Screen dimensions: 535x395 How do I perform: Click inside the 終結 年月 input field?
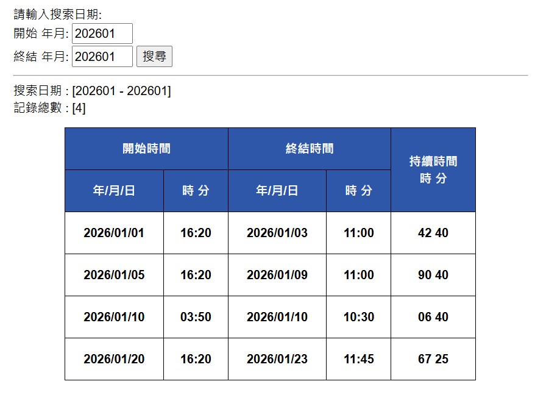[102, 56]
